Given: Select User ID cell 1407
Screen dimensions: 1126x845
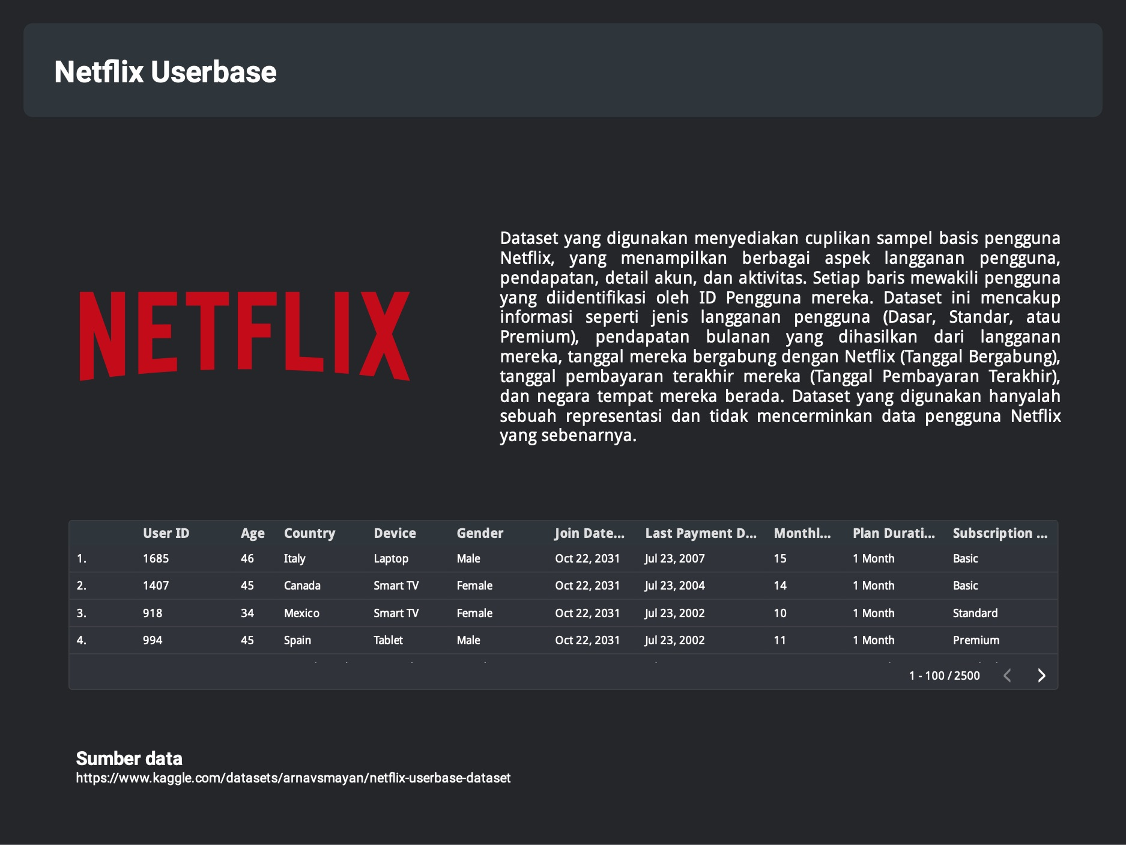Looking at the screenshot, I should (156, 585).
